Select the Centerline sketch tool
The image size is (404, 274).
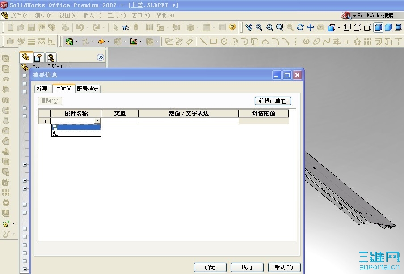coord(296,42)
